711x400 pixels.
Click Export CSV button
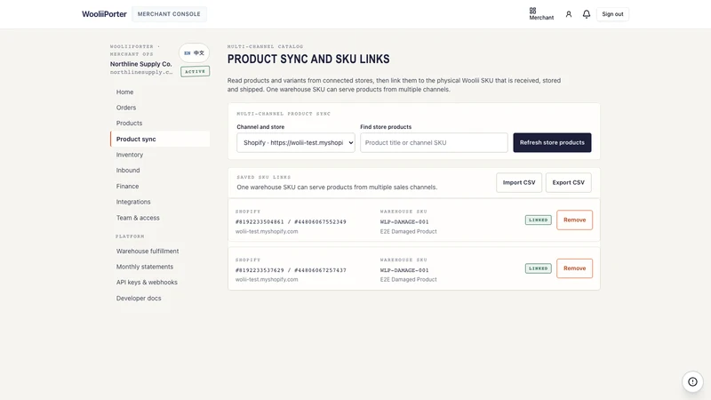pos(568,182)
